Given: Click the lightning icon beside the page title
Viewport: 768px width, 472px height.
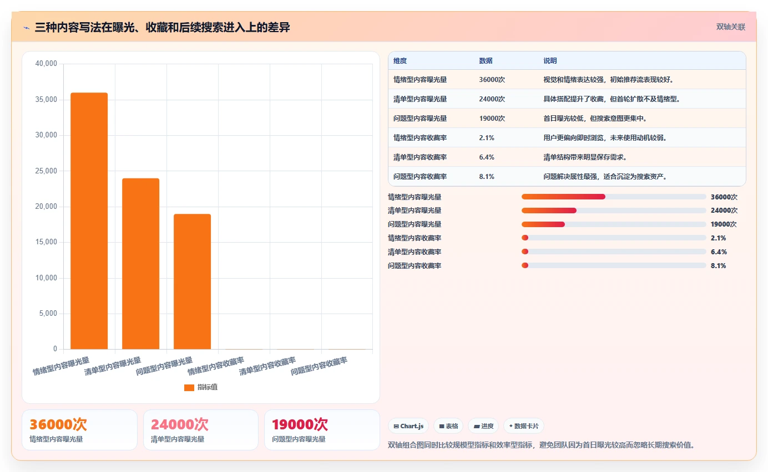Looking at the screenshot, I should tap(26, 28).
